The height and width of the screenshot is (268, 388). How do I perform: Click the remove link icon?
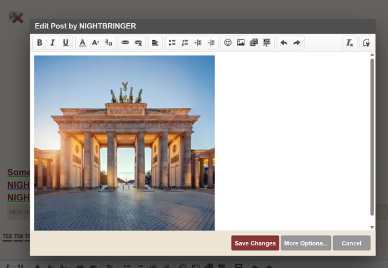pos(138,43)
